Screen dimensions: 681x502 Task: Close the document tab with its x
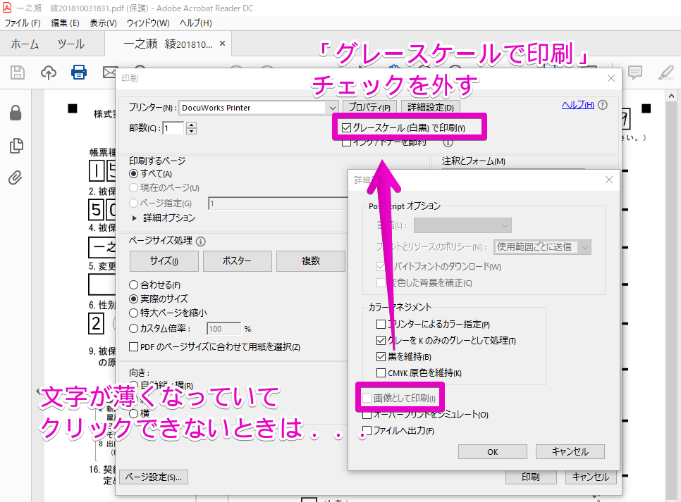(x=222, y=44)
